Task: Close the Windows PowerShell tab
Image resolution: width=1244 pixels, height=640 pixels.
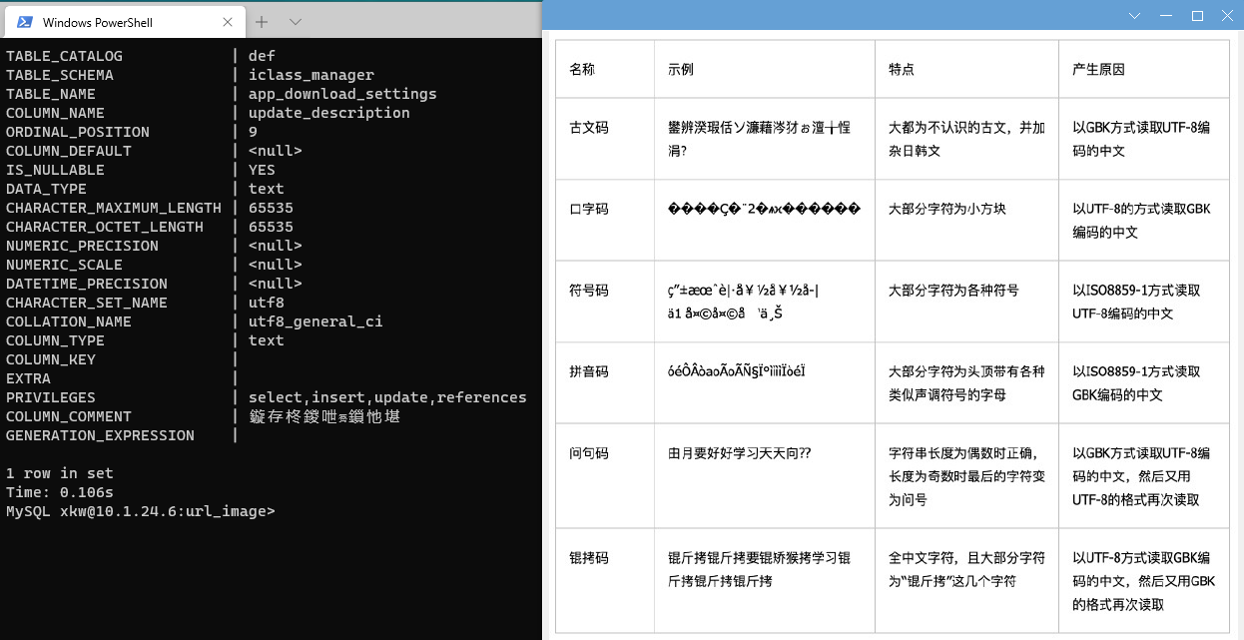Action: coord(229,22)
